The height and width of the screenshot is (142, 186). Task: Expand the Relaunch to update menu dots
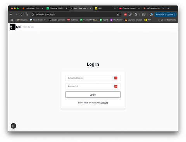pos(175,14)
